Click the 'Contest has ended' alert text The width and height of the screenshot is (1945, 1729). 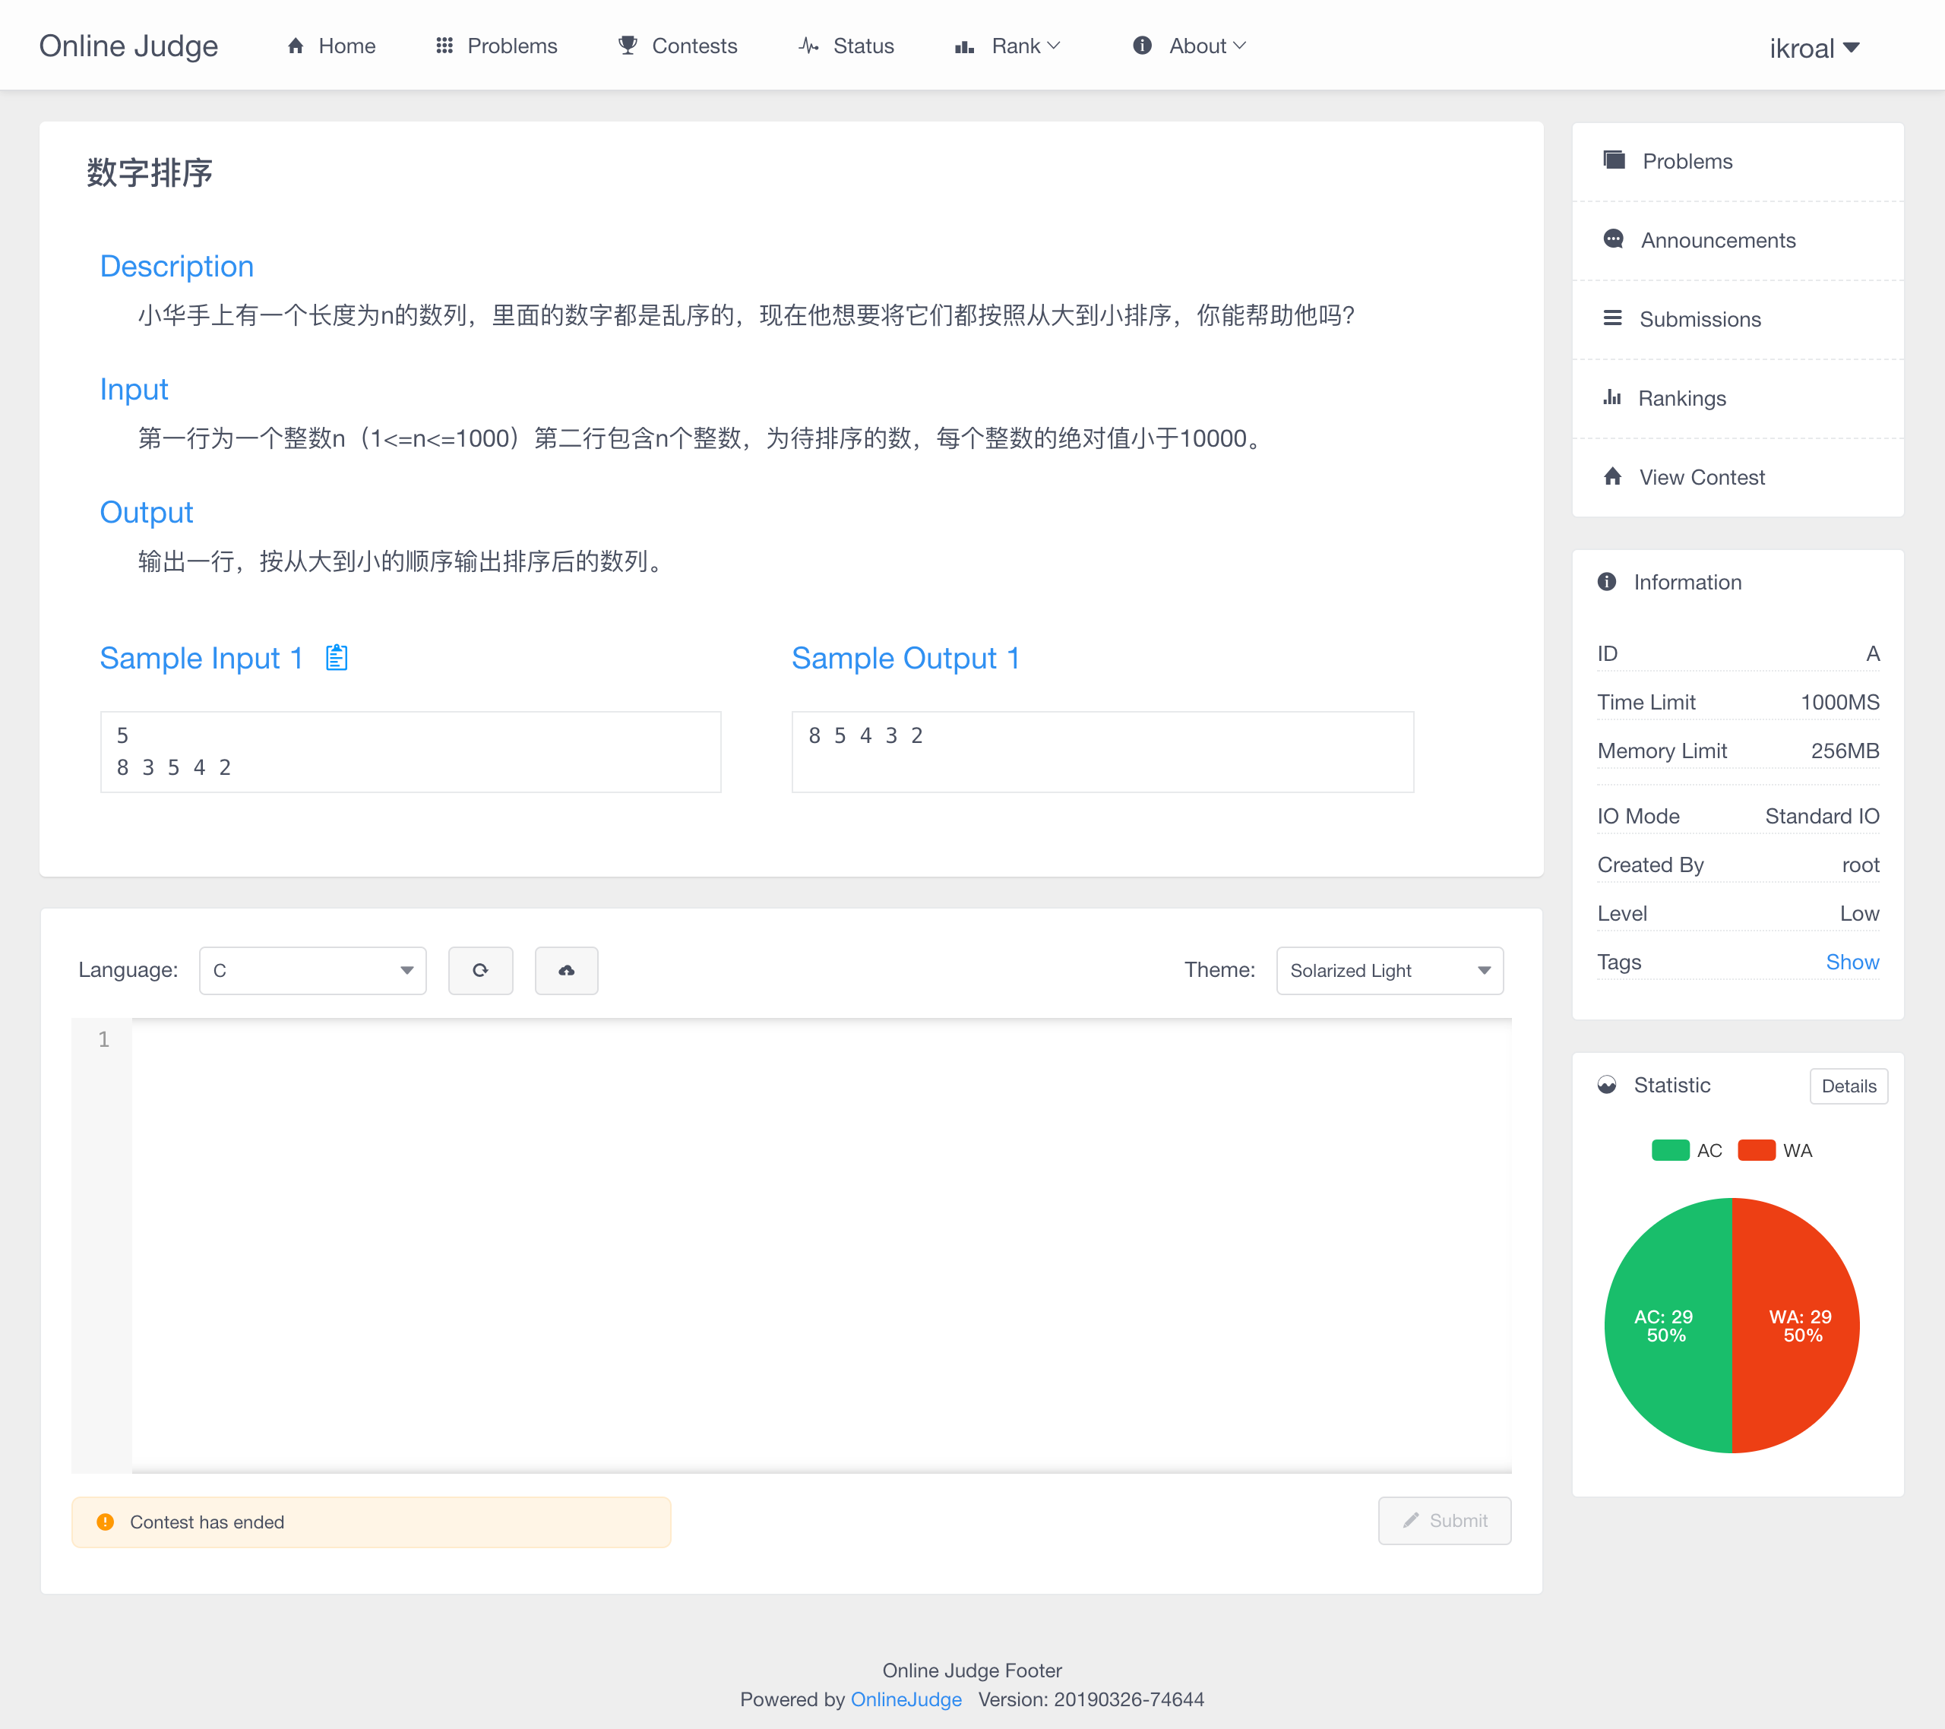coord(207,1522)
